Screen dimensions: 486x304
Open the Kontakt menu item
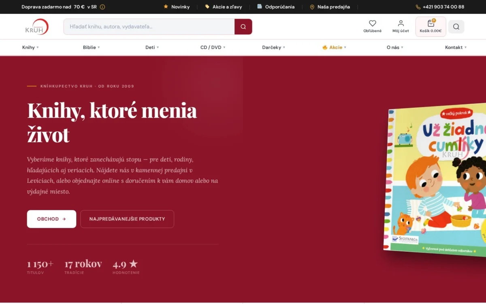click(456, 47)
